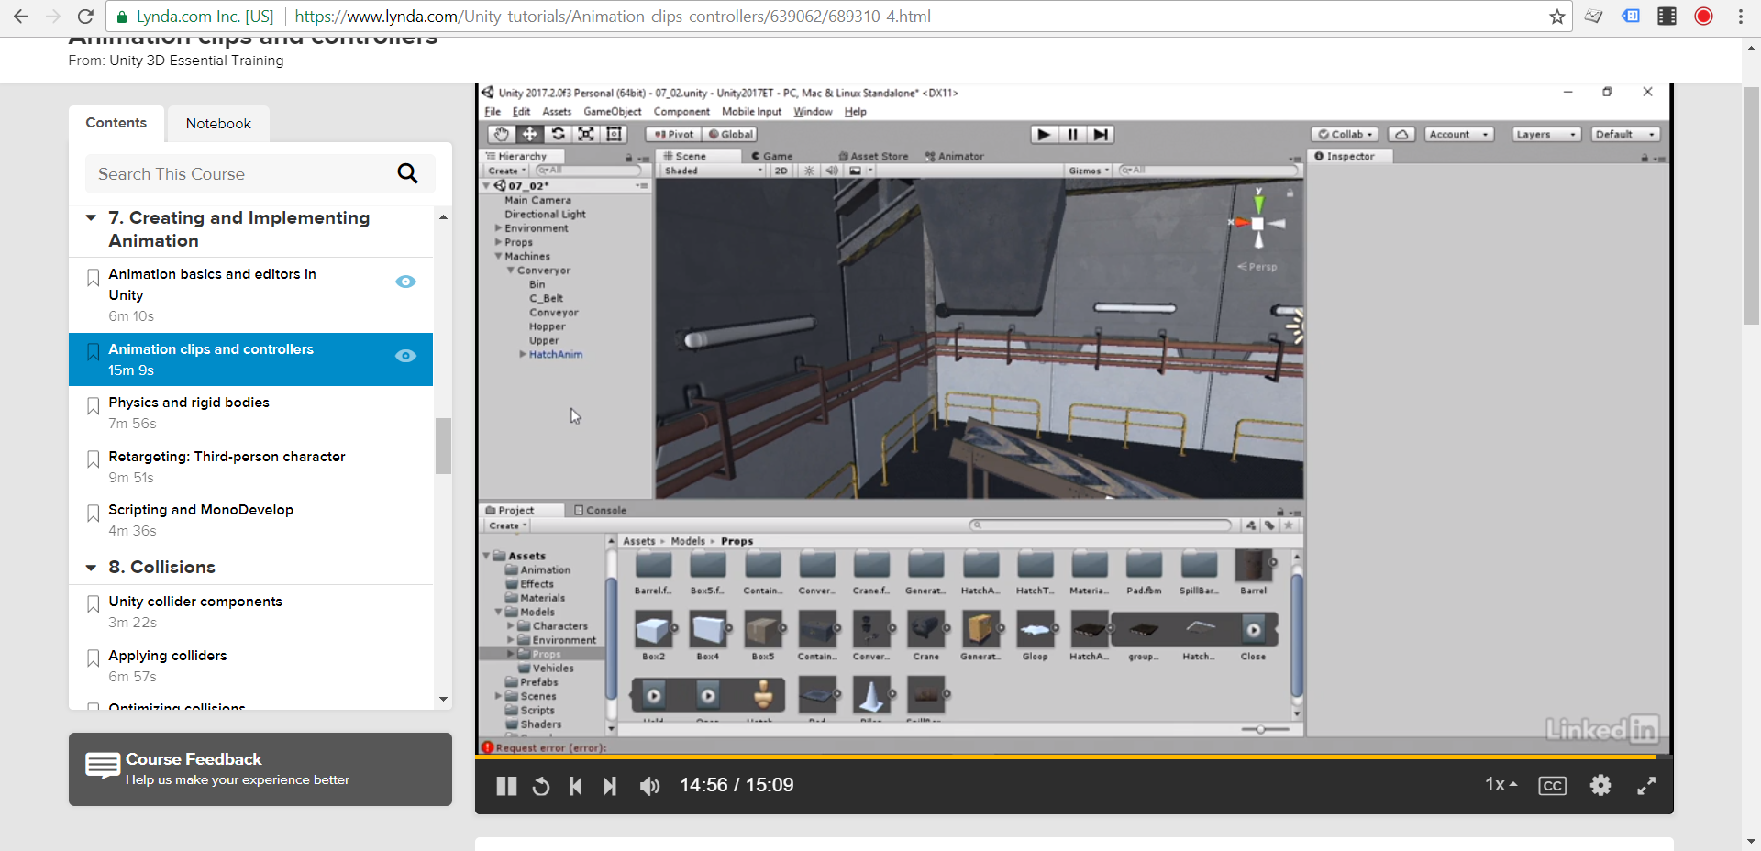Open the Gizmos dropdown
This screenshot has height=851, width=1761.
(1089, 171)
